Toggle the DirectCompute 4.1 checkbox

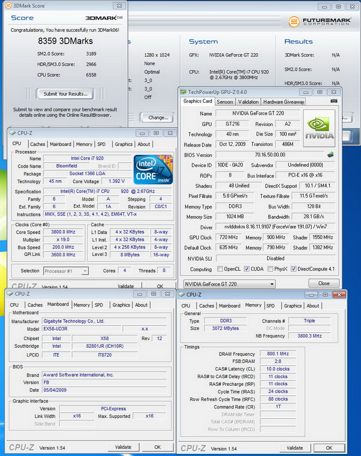[x=294, y=269]
